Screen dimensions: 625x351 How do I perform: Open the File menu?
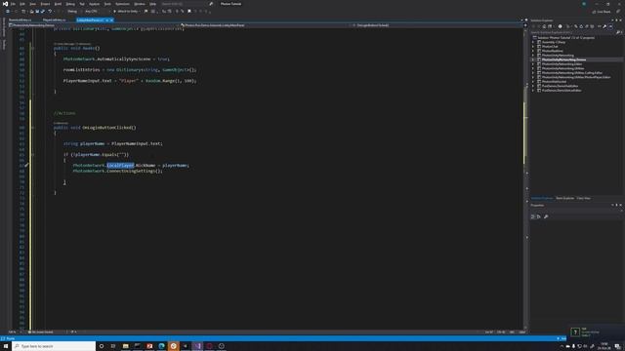13,4
